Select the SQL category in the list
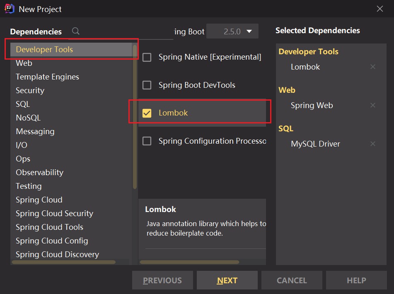394x294 pixels. point(71,104)
